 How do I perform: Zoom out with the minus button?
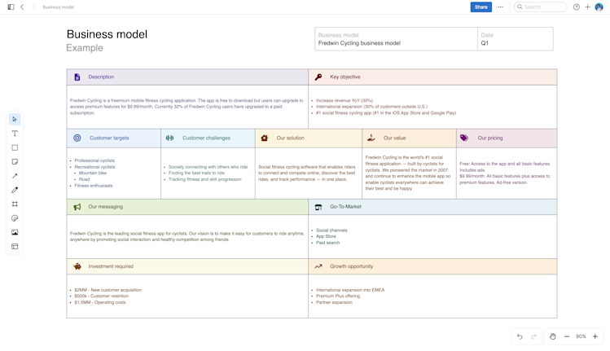click(x=567, y=336)
